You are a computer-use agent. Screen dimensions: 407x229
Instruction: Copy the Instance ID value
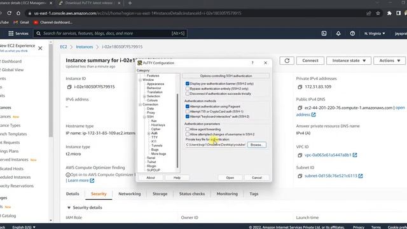[69, 87]
